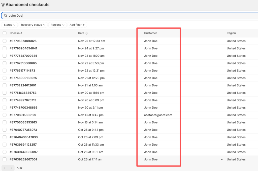258x171 pixels.
Task: Open checkout link #37639694123257
Action: pyautogui.click(x=23, y=145)
